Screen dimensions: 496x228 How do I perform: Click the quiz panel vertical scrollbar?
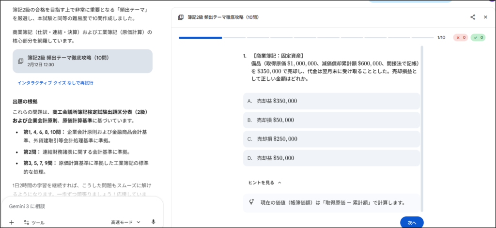421,129
